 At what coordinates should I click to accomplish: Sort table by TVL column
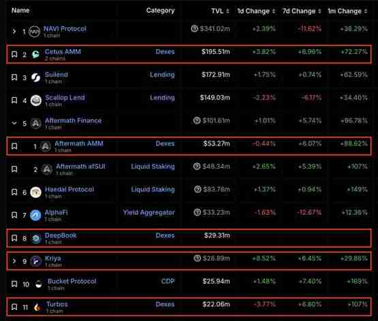click(x=220, y=11)
